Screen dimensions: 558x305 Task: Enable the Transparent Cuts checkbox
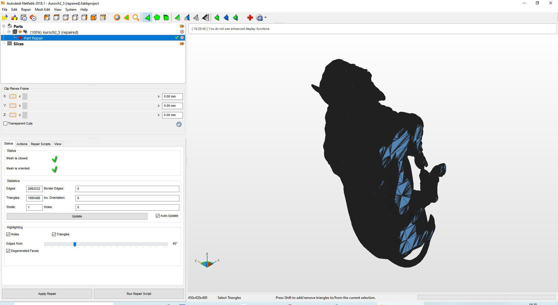pyautogui.click(x=6, y=124)
